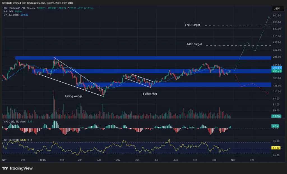
Task: Select the red X marker on bearish path
Action: pyautogui.click(x=267, y=93)
